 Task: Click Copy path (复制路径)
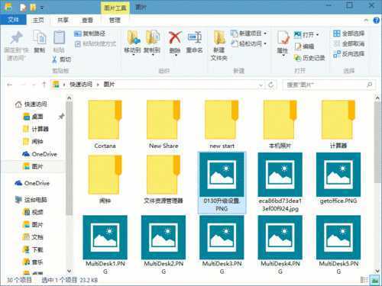point(89,34)
